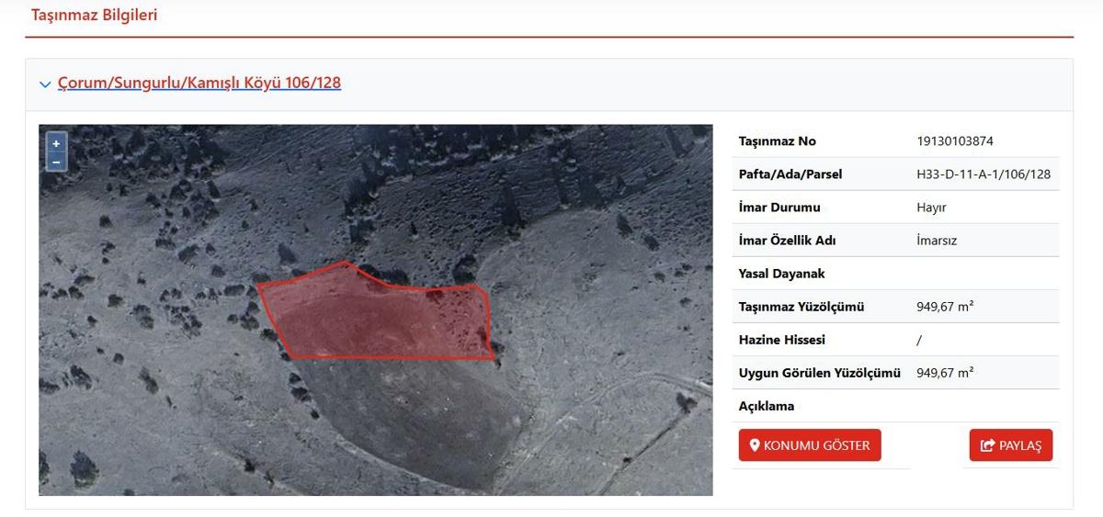Collapse the Çorum/Sungurlu panel using the chevron
1103x517 pixels.
[x=46, y=84]
